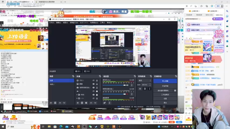Pop out the 转场特效 dock panel

[x=151, y=76]
